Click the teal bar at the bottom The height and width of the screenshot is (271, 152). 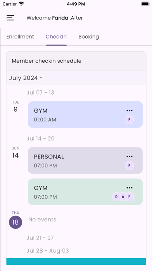76,262
